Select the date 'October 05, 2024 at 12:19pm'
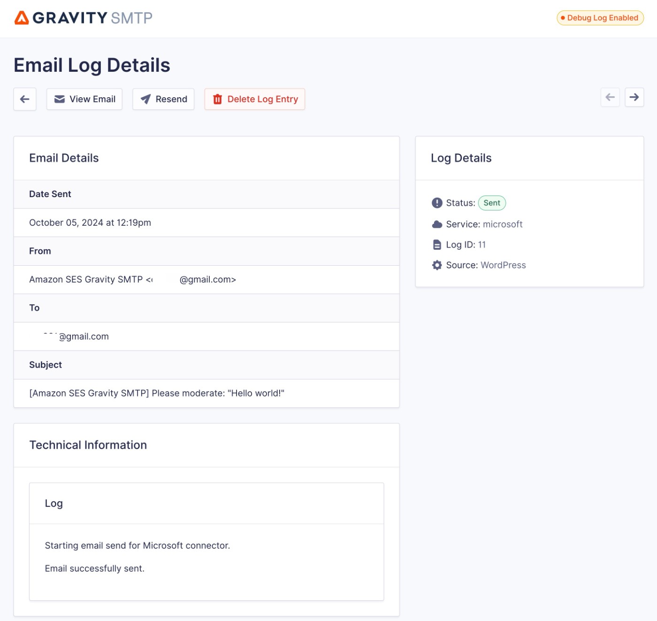Viewport: 657px width, 621px height. coord(90,222)
